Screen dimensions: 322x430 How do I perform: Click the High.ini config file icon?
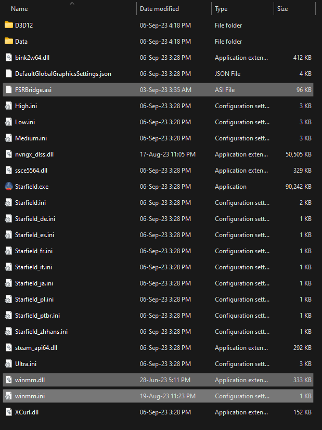pyautogui.click(x=9, y=106)
